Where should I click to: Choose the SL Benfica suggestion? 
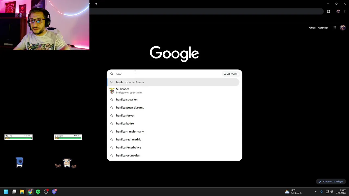[173, 91]
